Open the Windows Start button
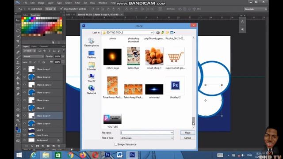Image resolution: width=283 pixels, height=159 pixels. (x=19, y=155)
